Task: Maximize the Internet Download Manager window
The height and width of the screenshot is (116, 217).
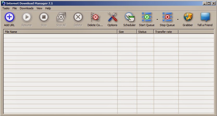Action: click(209, 3)
